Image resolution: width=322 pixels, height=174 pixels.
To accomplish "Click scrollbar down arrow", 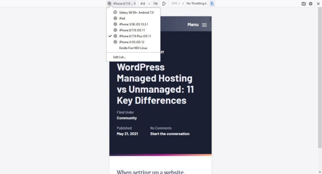I will pos(320,172).
